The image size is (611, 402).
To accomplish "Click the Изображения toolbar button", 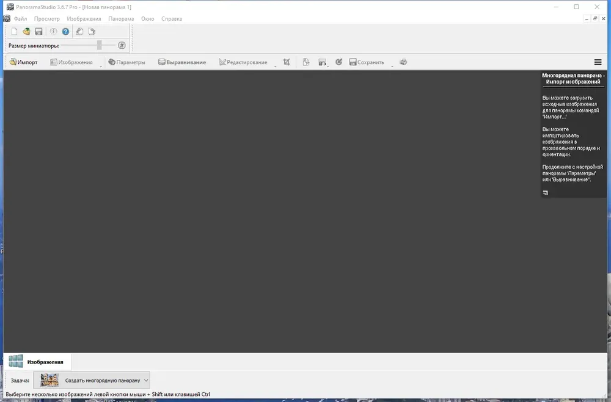I will click(x=71, y=62).
